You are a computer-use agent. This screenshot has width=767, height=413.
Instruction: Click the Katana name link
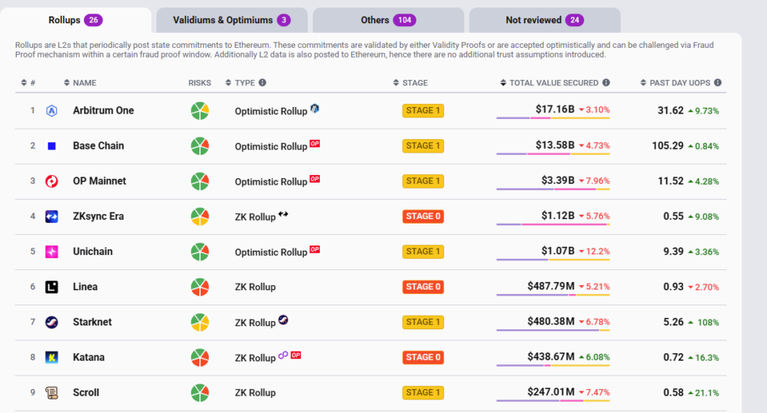pos(88,358)
